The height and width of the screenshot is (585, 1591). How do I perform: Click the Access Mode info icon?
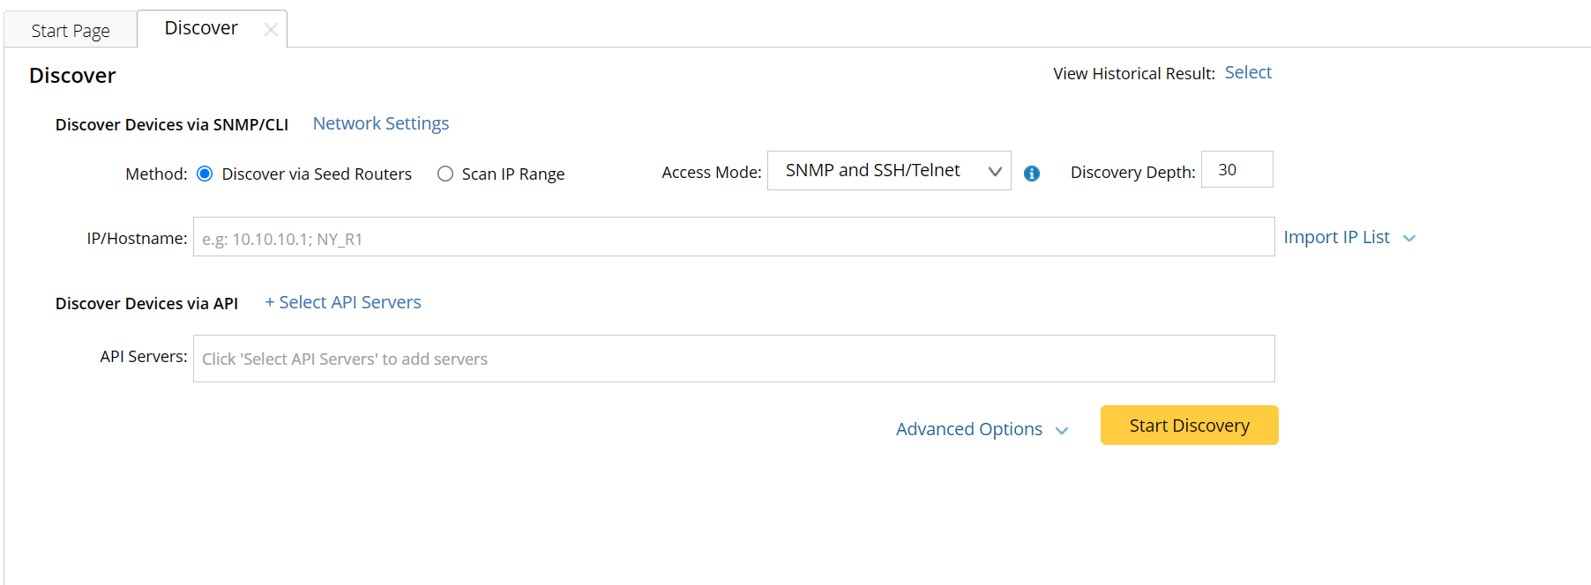click(x=1032, y=174)
